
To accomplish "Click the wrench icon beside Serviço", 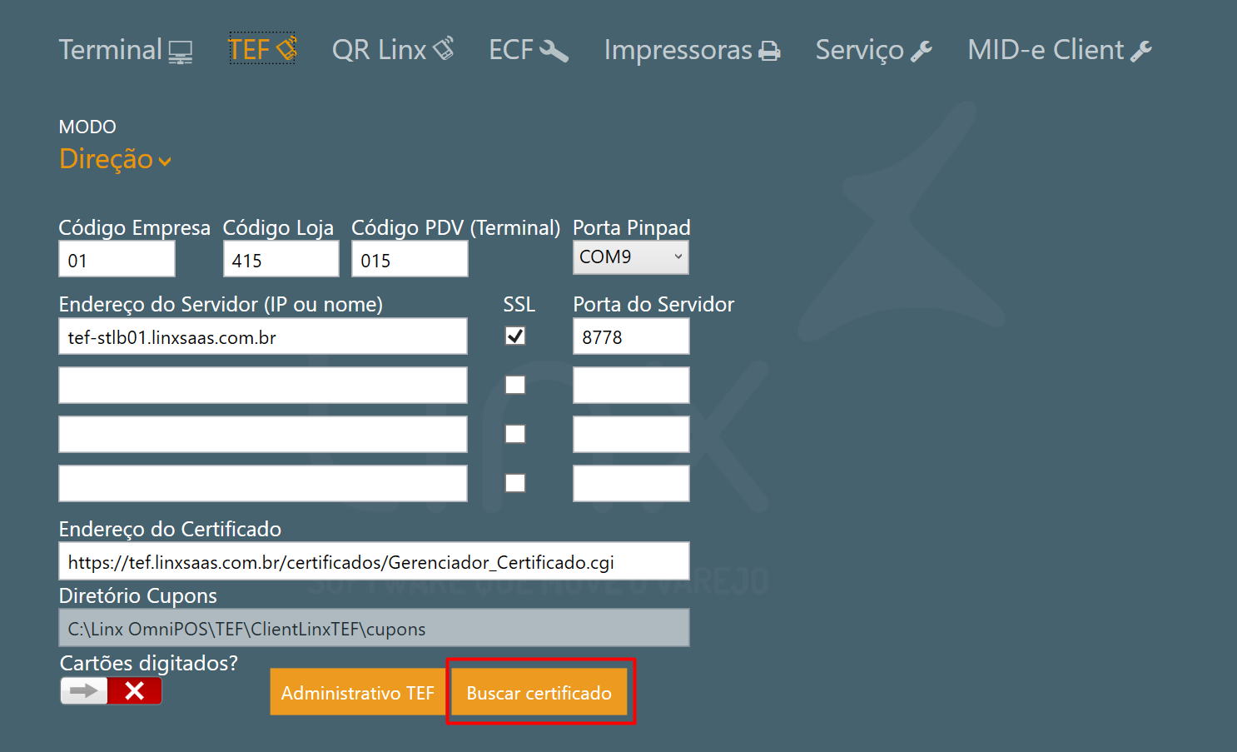I will (922, 52).
